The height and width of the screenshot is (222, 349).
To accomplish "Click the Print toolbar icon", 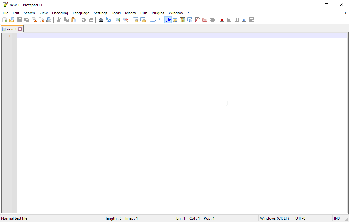I will [x=49, y=20].
